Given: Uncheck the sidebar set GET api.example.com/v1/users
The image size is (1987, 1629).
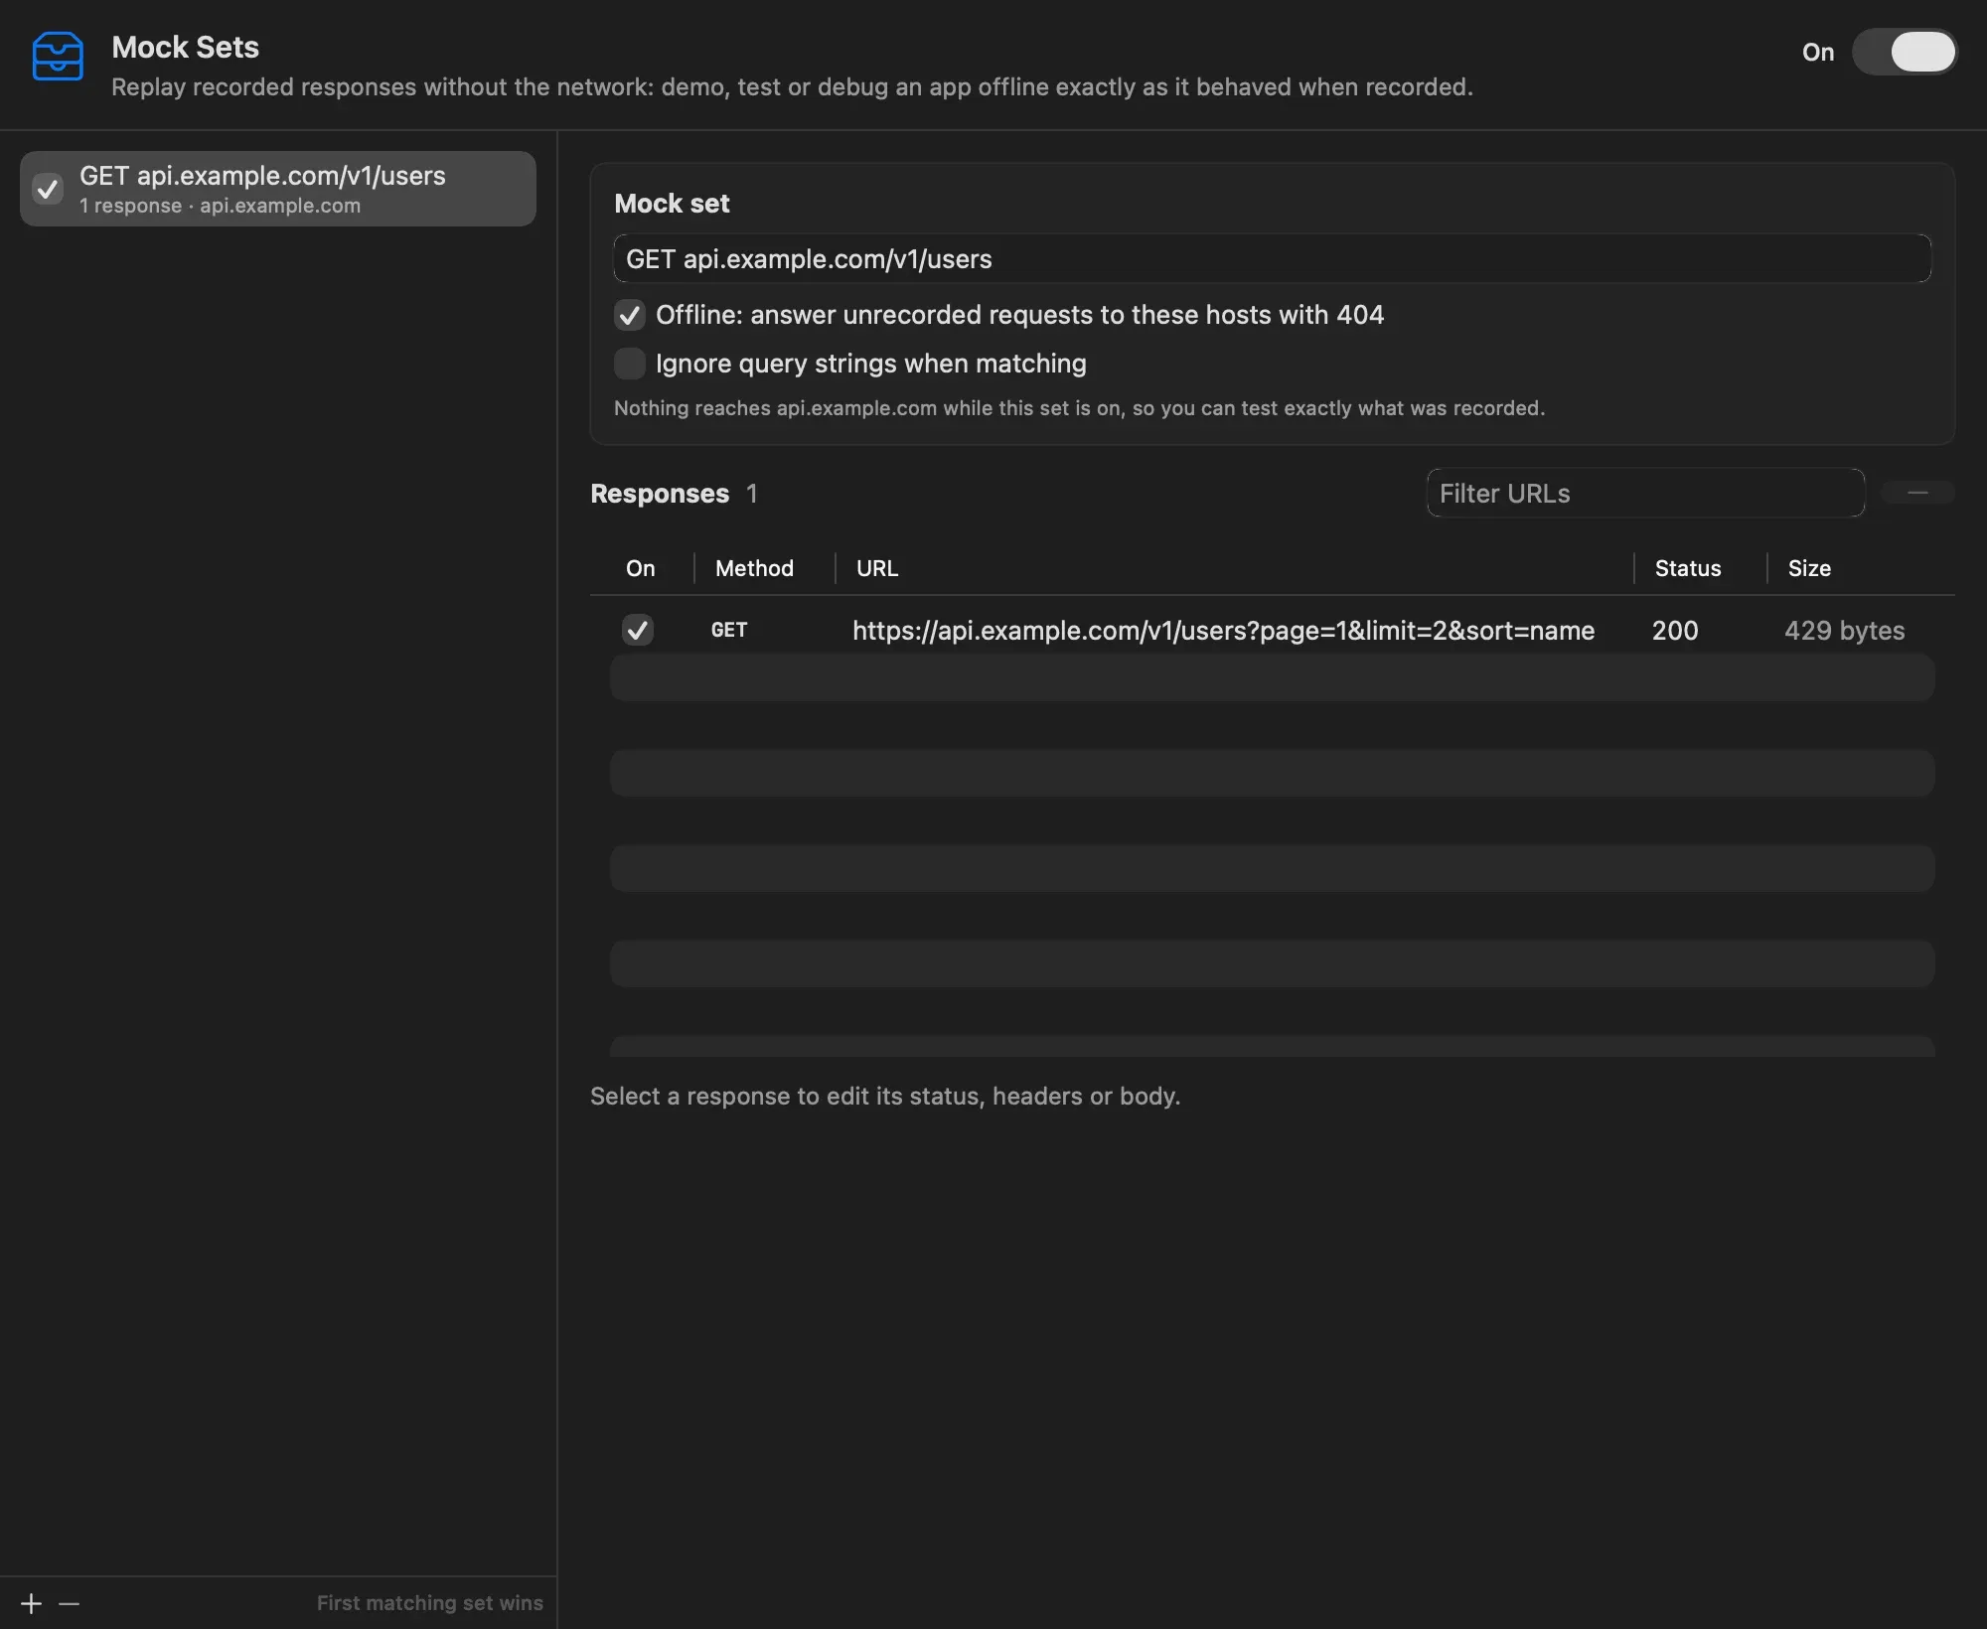Looking at the screenshot, I should click(48, 189).
